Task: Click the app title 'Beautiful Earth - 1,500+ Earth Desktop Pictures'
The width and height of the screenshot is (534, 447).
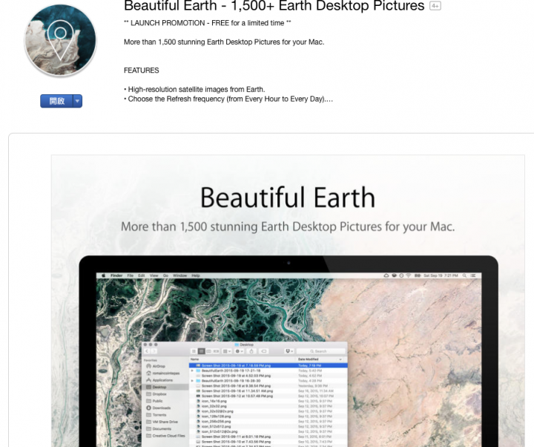Action: (274, 5)
